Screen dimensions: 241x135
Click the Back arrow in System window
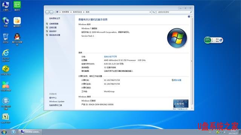click(47, 12)
